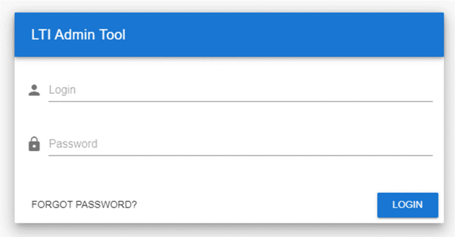Click the LTI Admin Tool title

pyautogui.click(x=78, y=35)
